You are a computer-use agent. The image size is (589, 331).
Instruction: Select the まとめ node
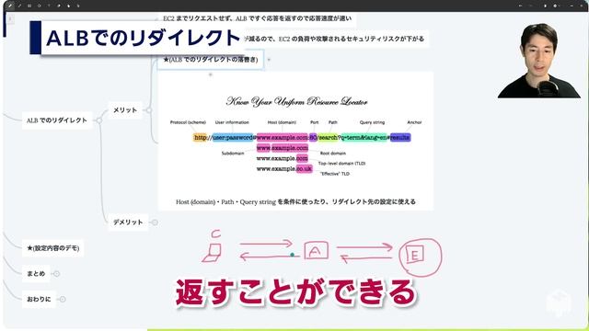[36, 274]
